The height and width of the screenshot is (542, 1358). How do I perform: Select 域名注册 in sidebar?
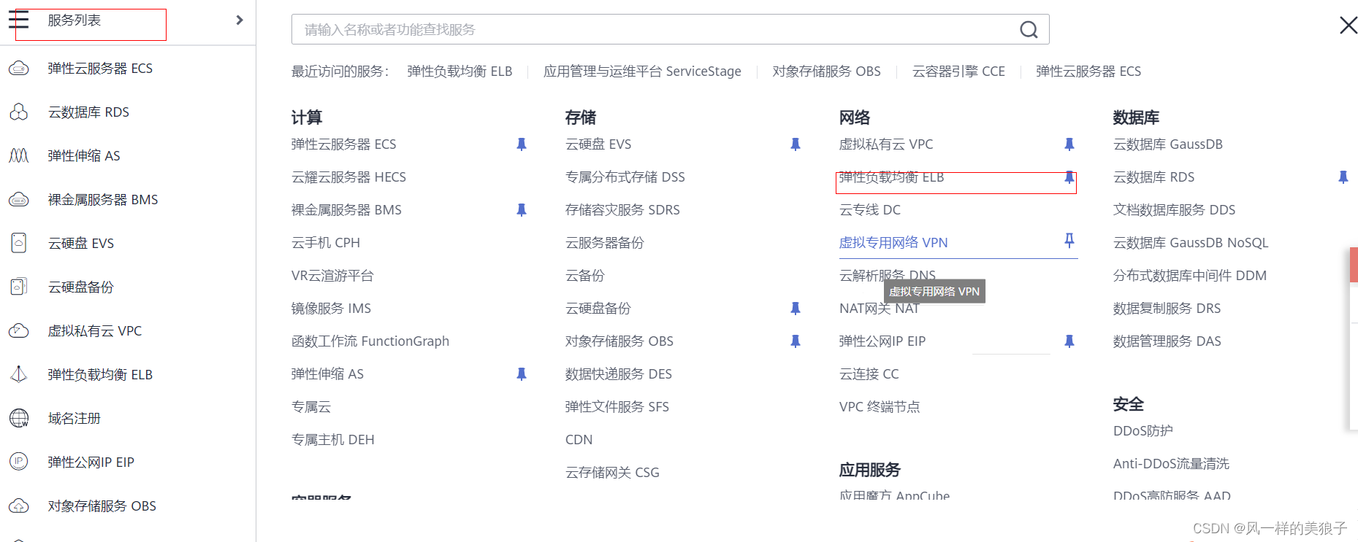(75, 419)
